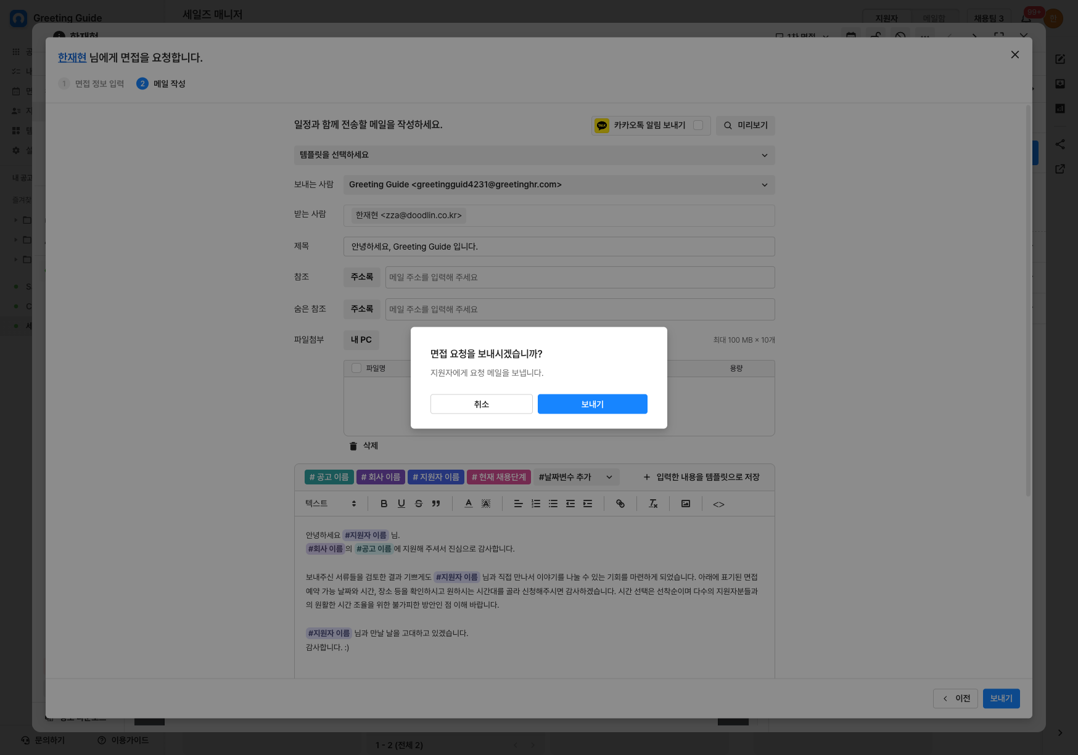The width and height of the screenshot is (1078, 755).
Task: Open 이용가이드 in the bottom sidebar
Action: (123, 740)
